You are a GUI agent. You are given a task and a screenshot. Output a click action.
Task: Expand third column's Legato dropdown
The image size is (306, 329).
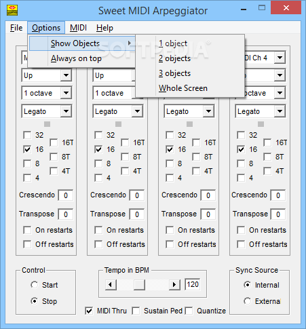(208, 111)
